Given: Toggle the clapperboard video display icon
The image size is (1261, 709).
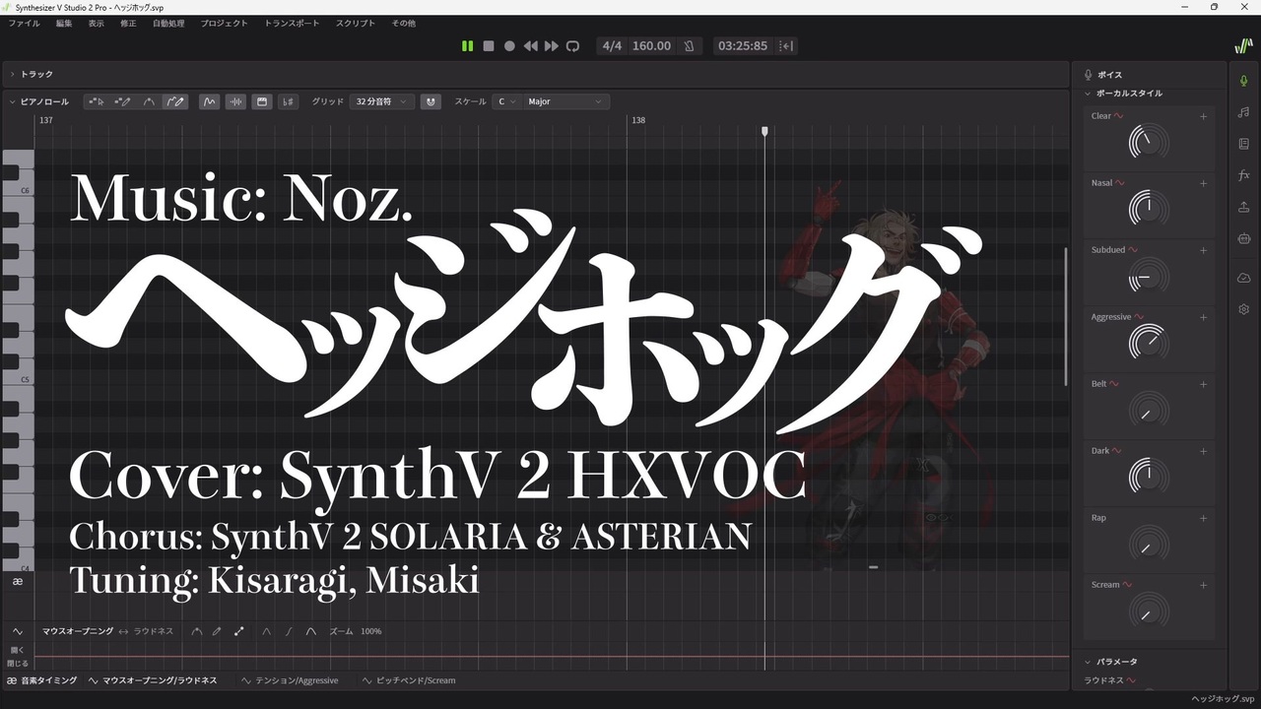Looking at the screenshot, I should pyautogui.click(x=262, y=101).
